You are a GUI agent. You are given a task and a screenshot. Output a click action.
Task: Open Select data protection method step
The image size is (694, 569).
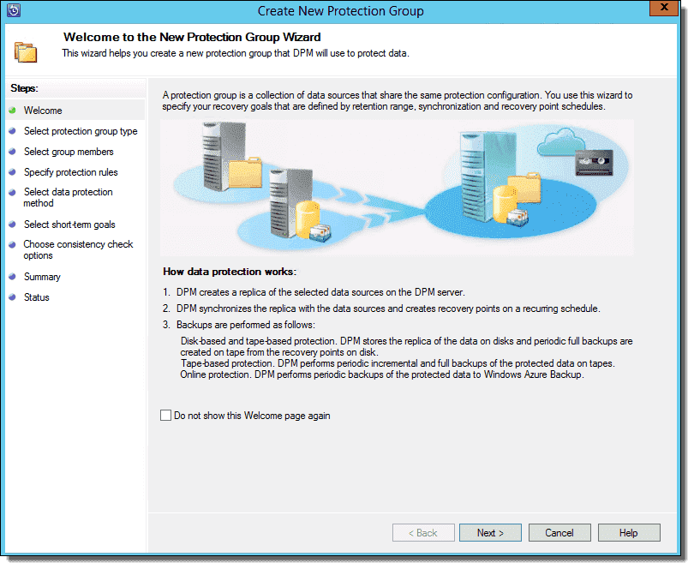(x=69, y=197)
